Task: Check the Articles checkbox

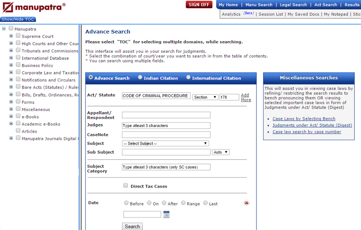Action: click(18, 130)
